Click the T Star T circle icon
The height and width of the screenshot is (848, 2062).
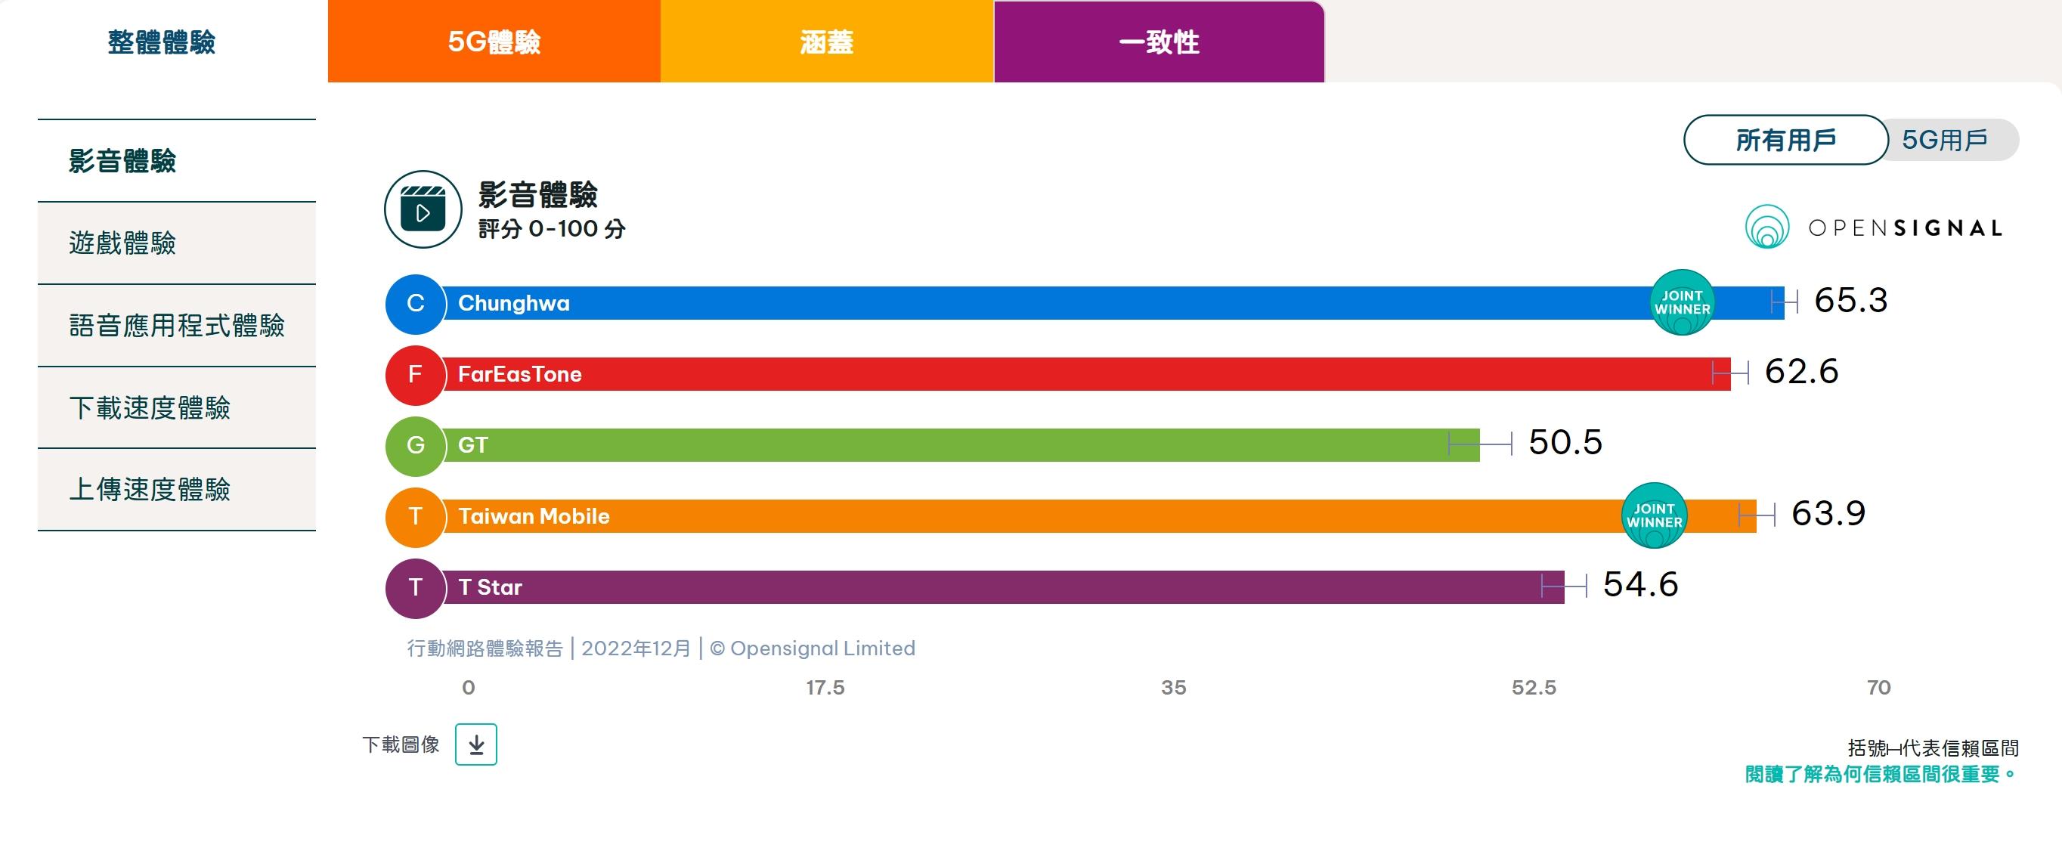(416, 588)
